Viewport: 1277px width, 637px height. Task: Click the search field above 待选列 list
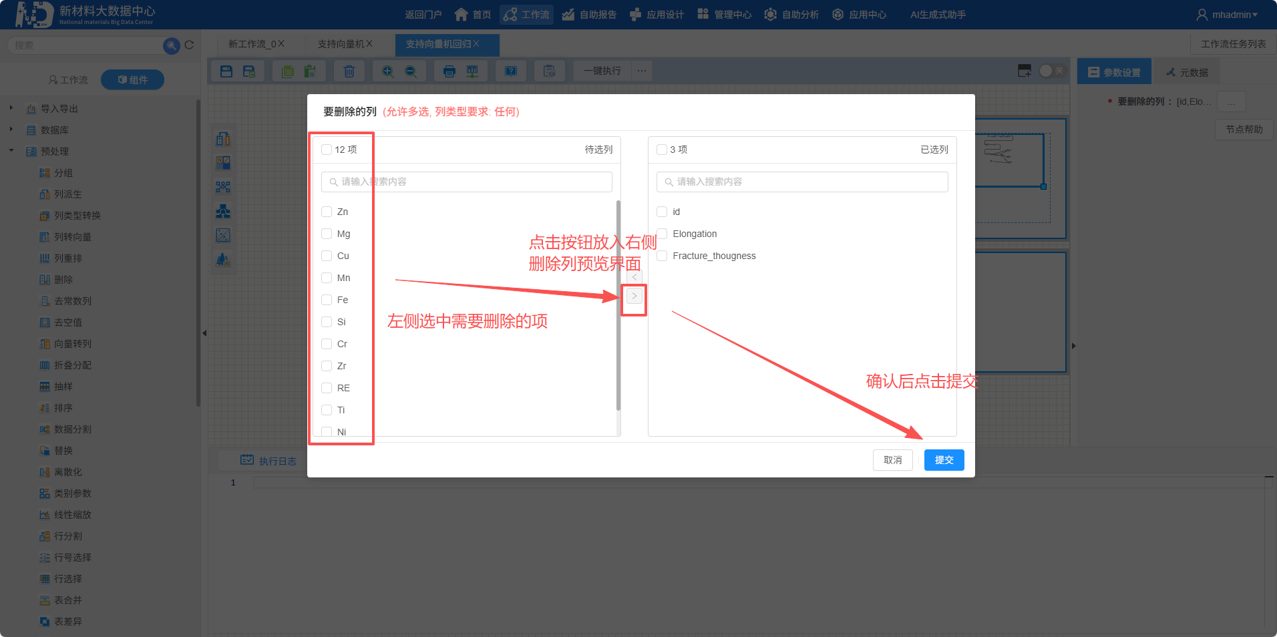(x=466, y=182)
